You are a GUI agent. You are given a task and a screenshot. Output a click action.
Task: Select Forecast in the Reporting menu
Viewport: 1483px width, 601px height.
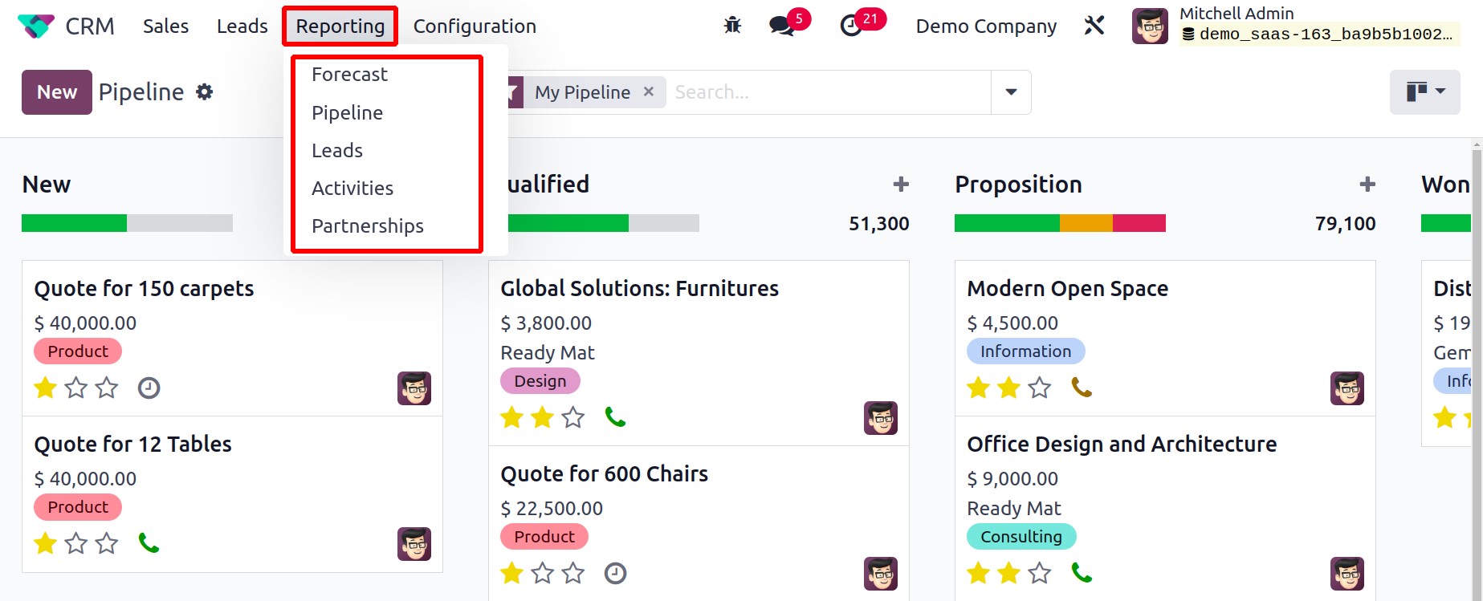click(349, 75)
